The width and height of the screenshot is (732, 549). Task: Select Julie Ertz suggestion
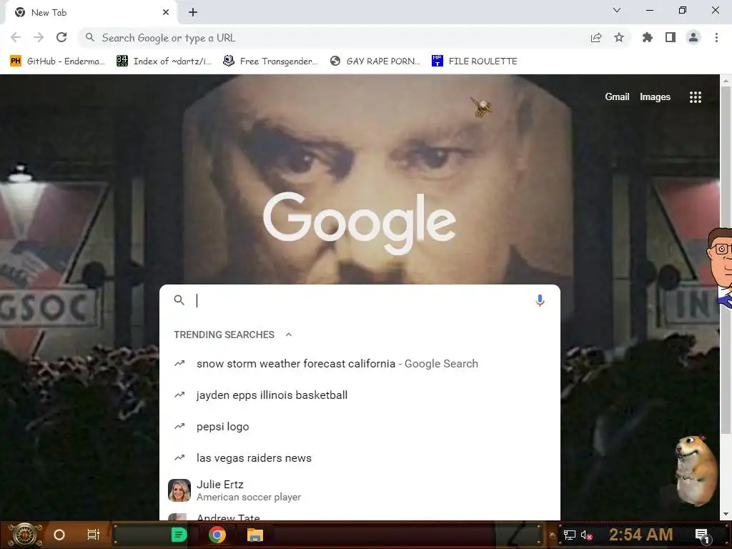coord(360,490)
